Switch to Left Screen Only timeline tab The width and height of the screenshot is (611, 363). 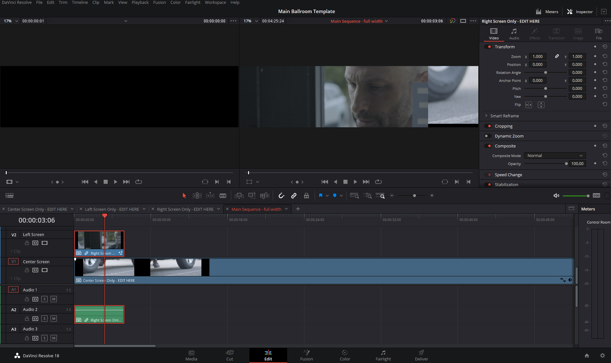(112, 209)
